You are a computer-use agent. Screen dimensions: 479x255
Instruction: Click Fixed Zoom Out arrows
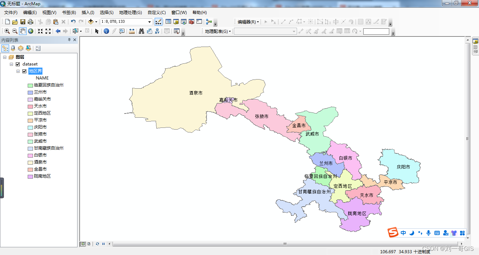[x=48, y=31]
